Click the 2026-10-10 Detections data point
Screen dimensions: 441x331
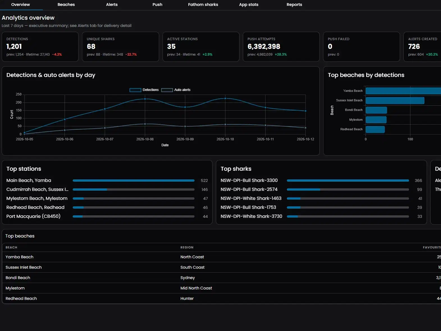tap(225, 99)
